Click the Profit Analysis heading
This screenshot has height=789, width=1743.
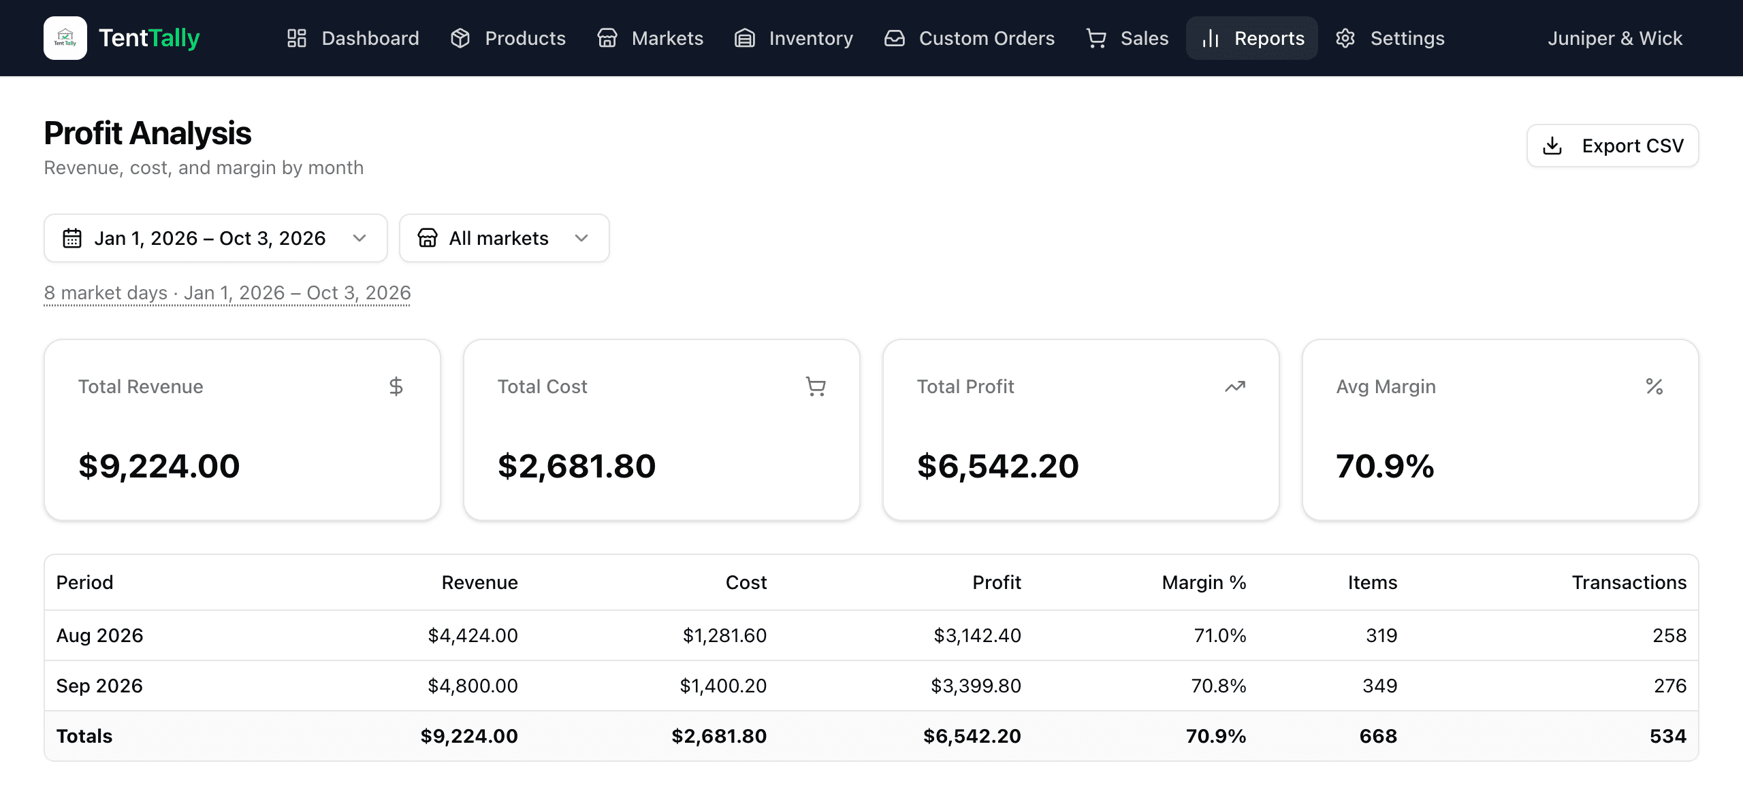(148, 133)
